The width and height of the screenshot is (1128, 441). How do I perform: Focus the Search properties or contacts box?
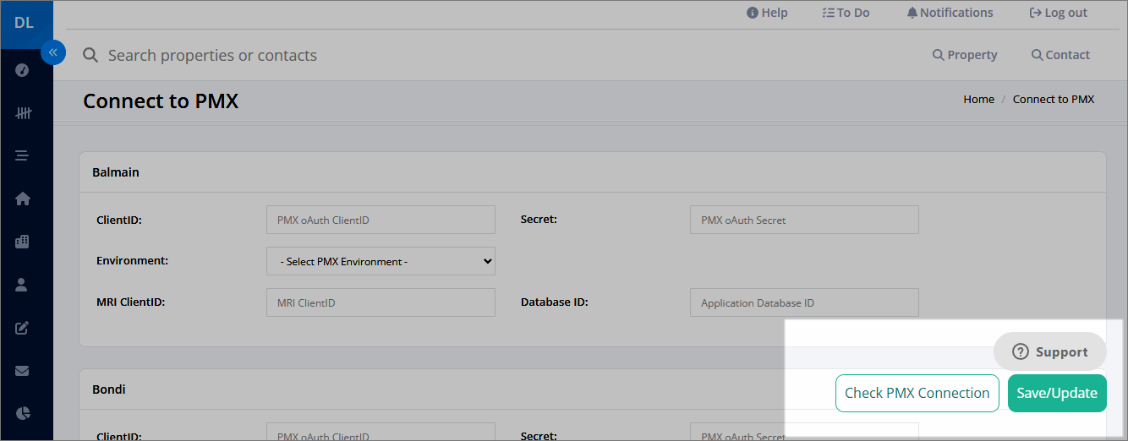click(x=212, y=55)
